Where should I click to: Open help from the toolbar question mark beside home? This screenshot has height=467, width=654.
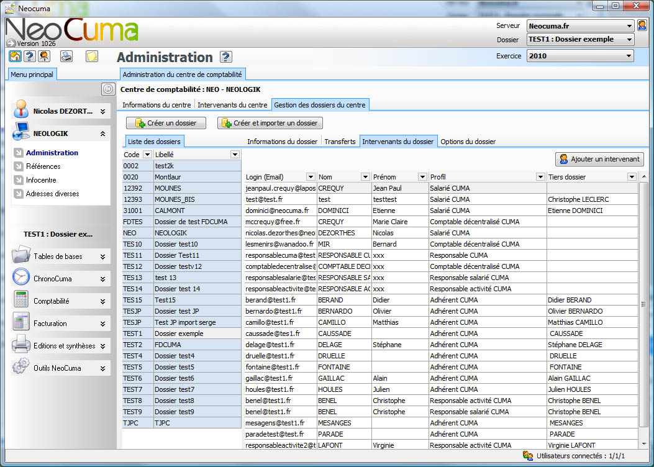click(29, 56)
